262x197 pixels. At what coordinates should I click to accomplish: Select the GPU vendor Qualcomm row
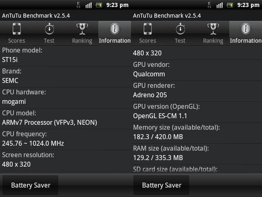click(196, 70)
